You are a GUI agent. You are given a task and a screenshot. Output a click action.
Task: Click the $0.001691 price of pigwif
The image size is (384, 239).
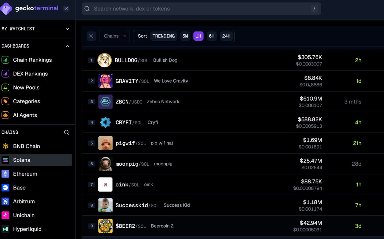point(310,147)
